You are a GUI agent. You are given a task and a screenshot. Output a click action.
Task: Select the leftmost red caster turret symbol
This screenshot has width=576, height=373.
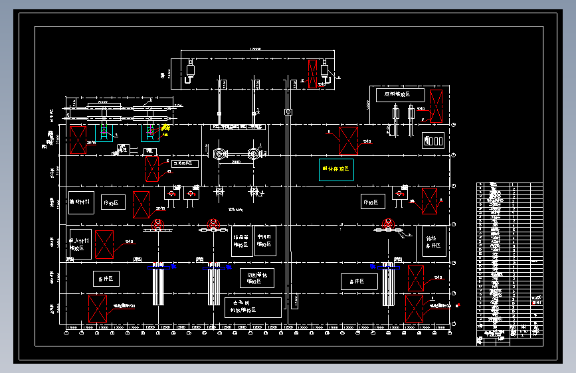click(158, 224)
